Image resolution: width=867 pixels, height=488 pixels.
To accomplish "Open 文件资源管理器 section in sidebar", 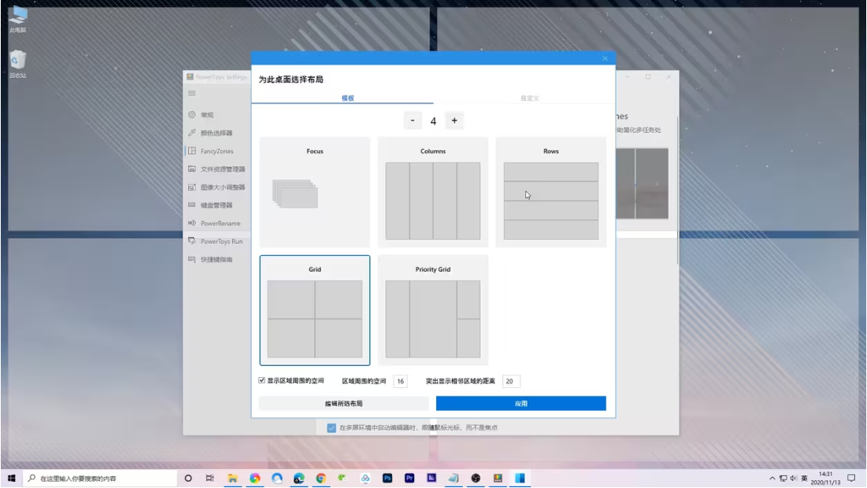I will (217, 169).
